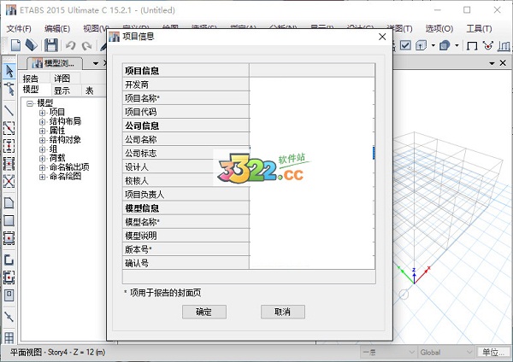Select the quick draw secondary beams tool

tap(9, 163)
